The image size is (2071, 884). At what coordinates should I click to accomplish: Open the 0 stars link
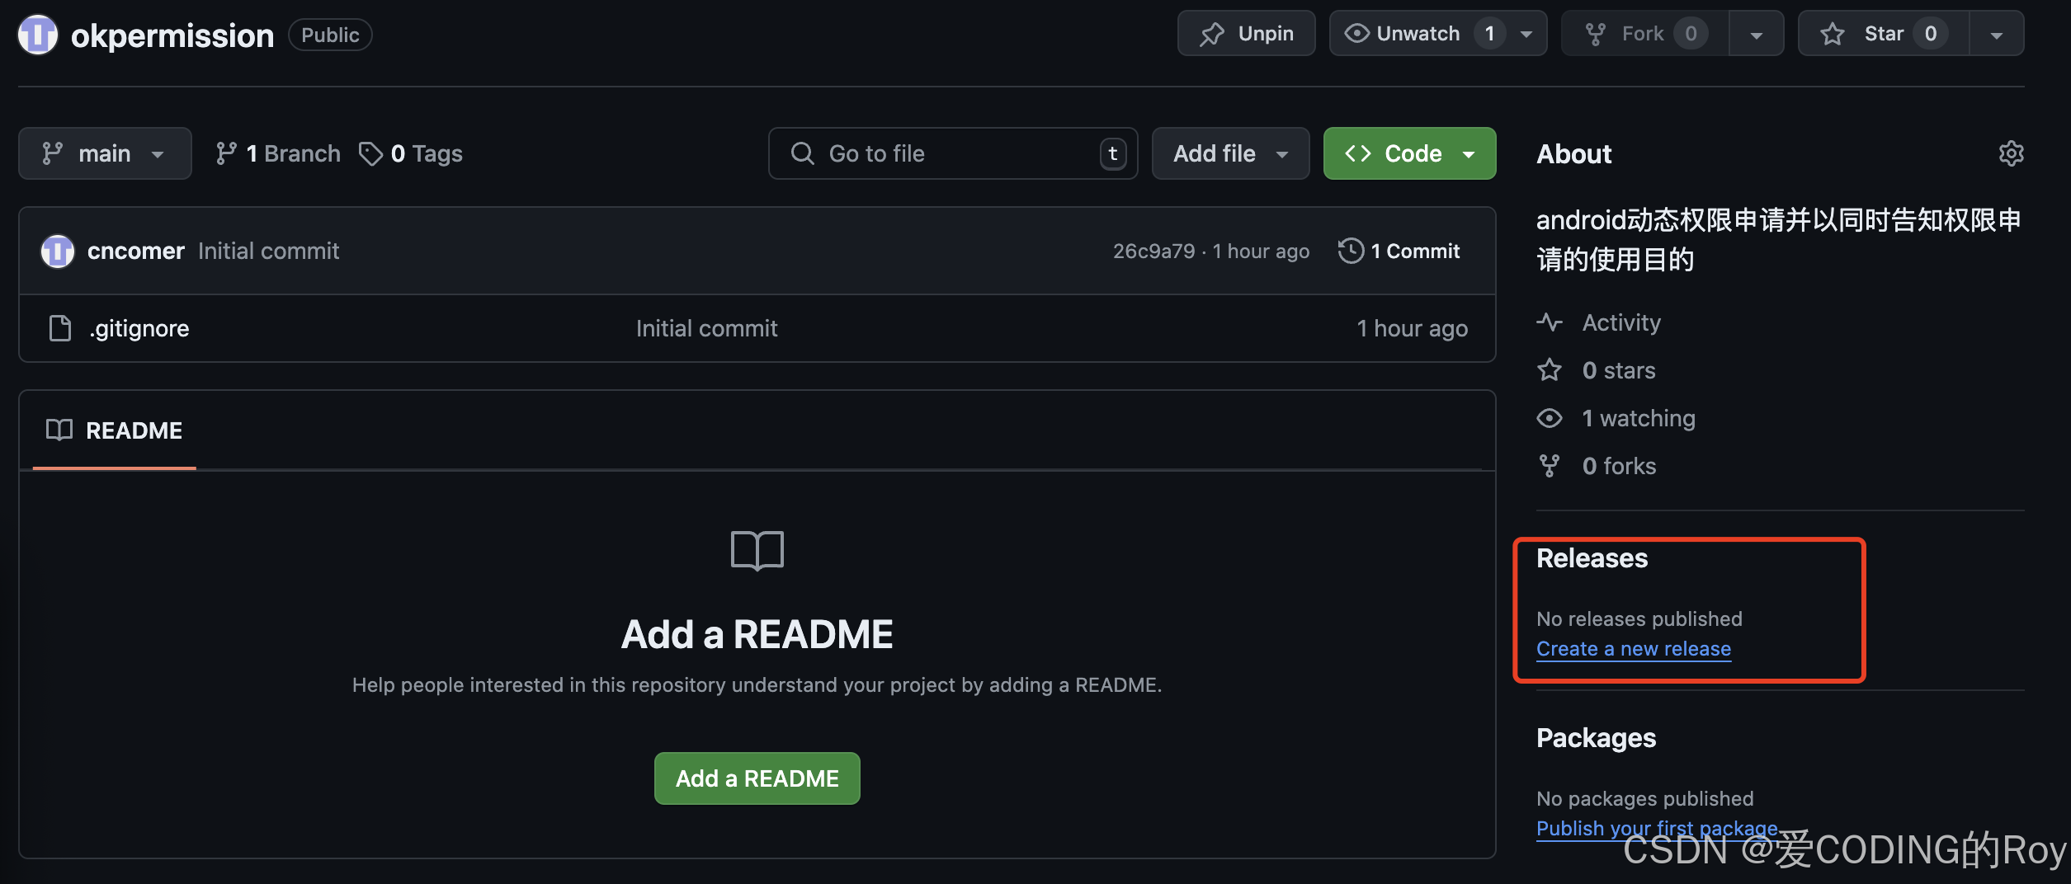pyautogui.click(x=1619, y=370)
